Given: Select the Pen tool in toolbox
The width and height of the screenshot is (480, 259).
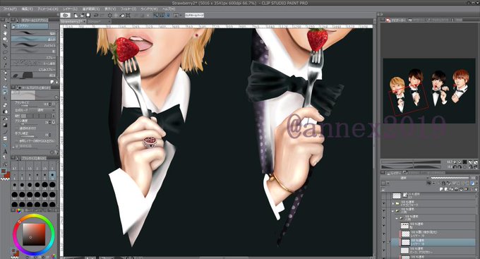Looking at the screenshot, I should click(x=5, y=72).
